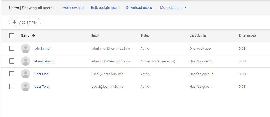Click the Last sign-in column header
Viewport: 270px width, 117px height.
[198, 36]
